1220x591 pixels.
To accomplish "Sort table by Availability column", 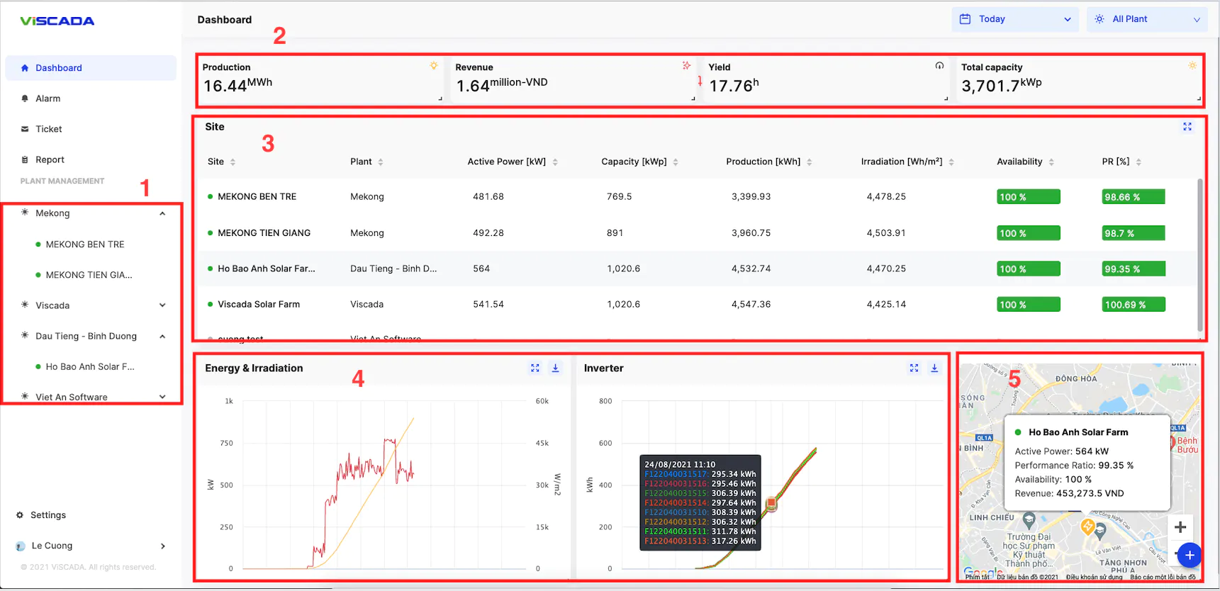I will pos(1051,162).
